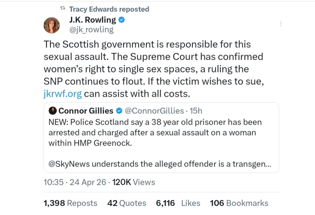Click J.K. Rowling's verified checkmark badge
Image resolution: width=315 pixels, height=215 pixels.
pos(121,20)
